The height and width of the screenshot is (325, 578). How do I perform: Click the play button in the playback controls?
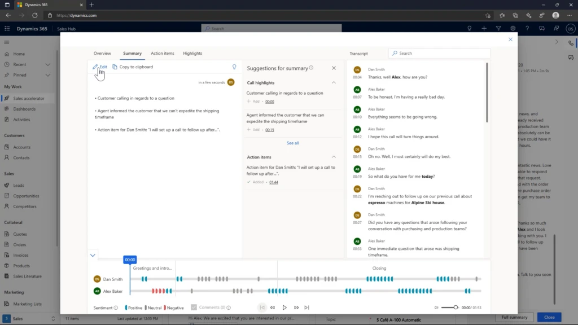pyautogui.click(x=284, y=307)
